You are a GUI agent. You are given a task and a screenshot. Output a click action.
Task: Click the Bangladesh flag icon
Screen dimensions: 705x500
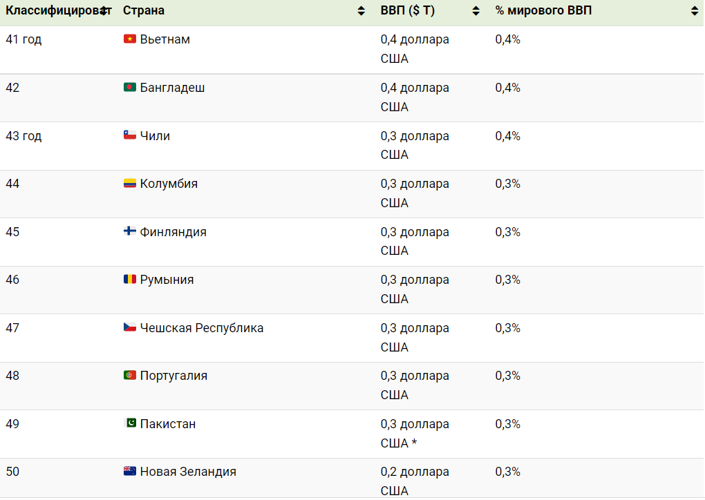pyautogui.click(x=129, y=88)
